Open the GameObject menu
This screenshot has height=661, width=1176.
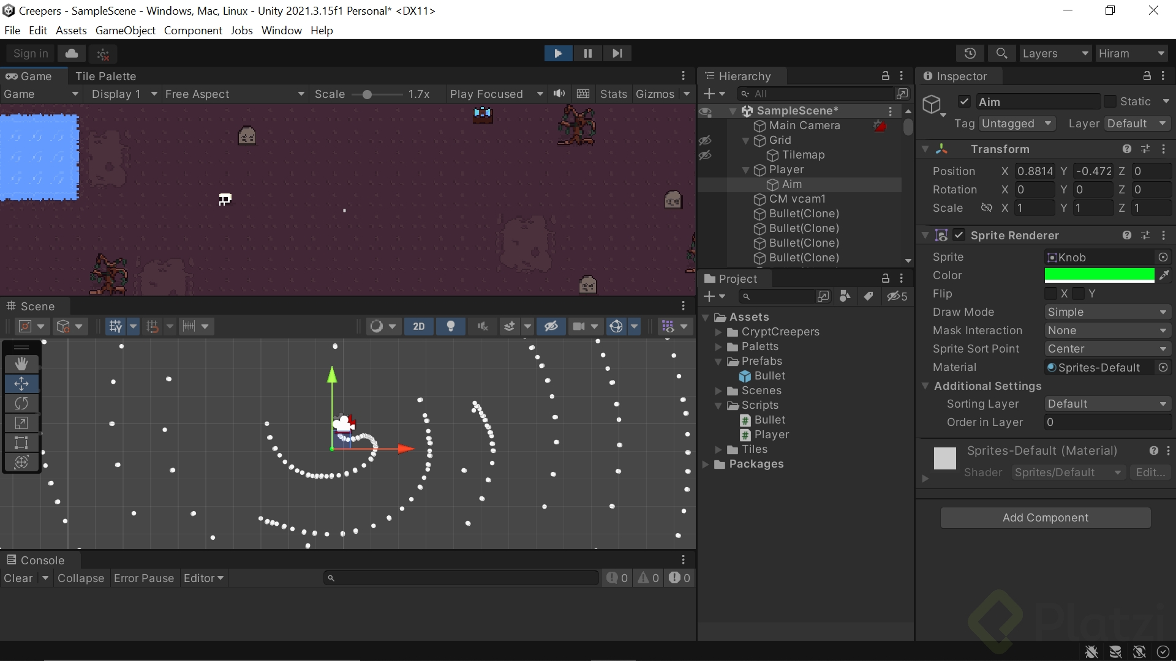[125, 31]
